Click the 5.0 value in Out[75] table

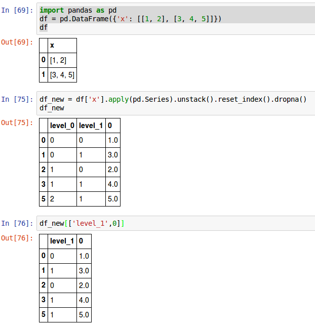coord(113,199)
